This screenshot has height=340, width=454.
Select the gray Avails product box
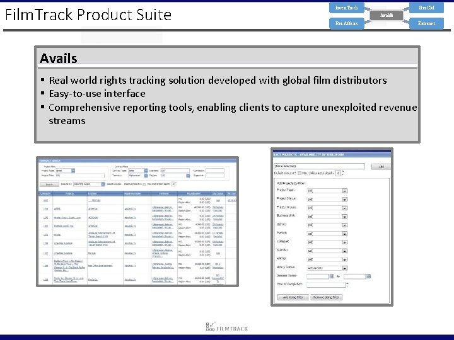[387, 15]
